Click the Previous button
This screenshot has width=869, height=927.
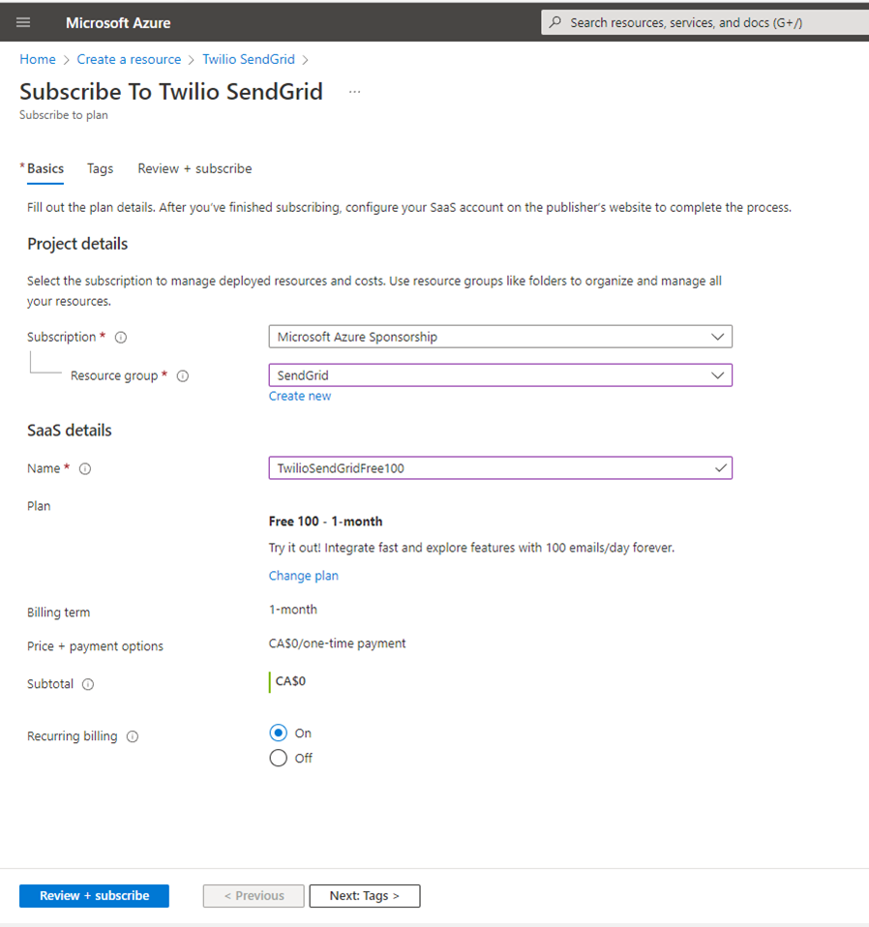254,896
